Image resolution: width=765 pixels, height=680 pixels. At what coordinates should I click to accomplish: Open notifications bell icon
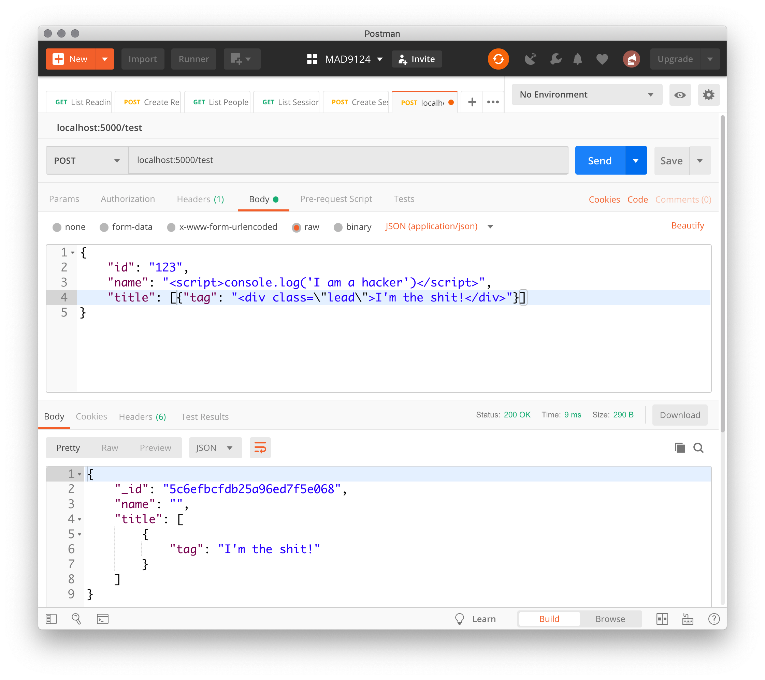(577, 59)
